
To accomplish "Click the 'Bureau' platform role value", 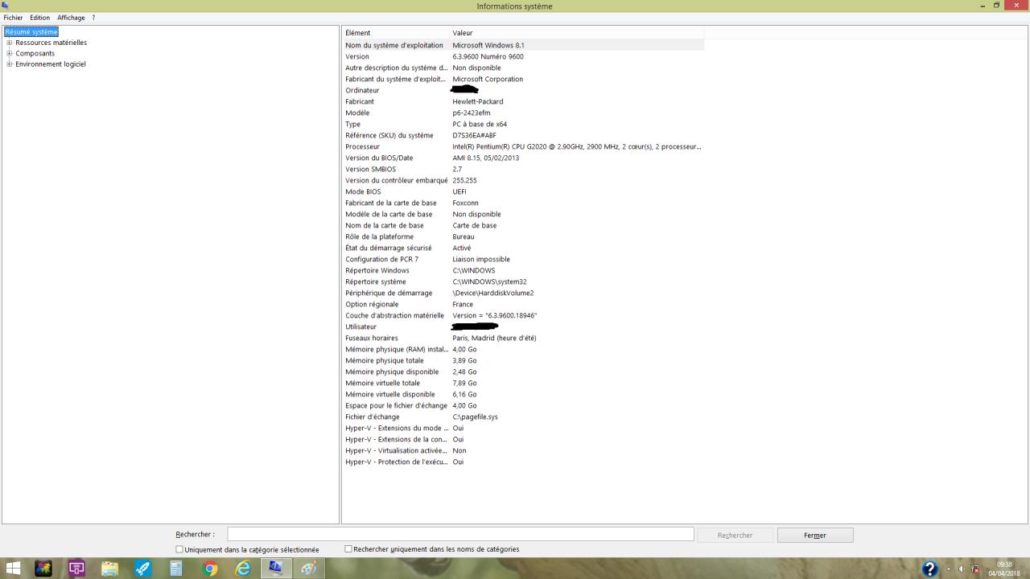I will click(463, 236).
